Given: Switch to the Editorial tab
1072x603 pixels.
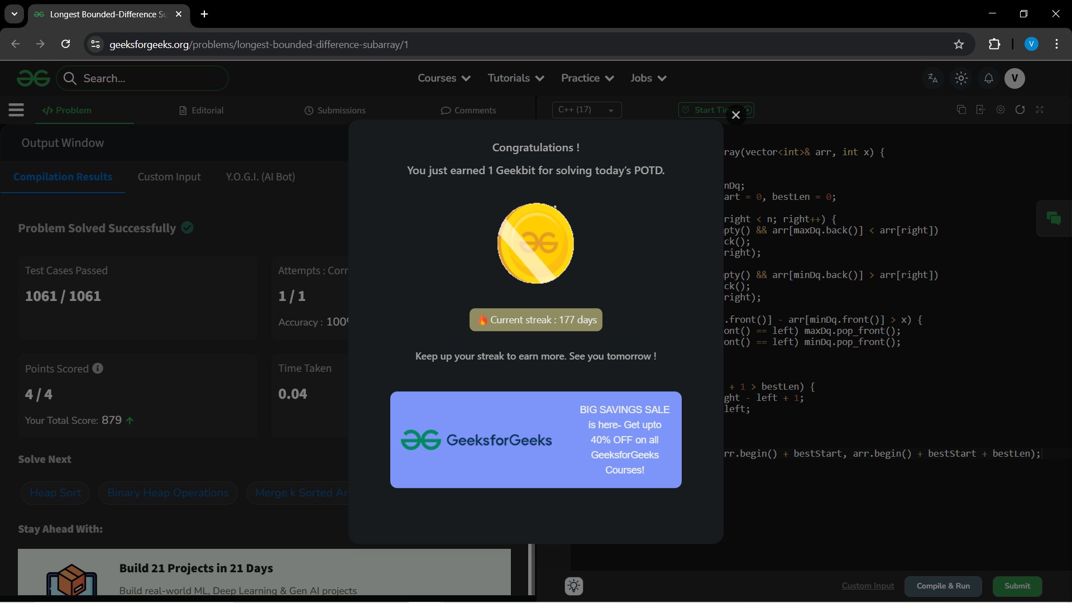Looking at the screenshot, I should click(201, 111).
